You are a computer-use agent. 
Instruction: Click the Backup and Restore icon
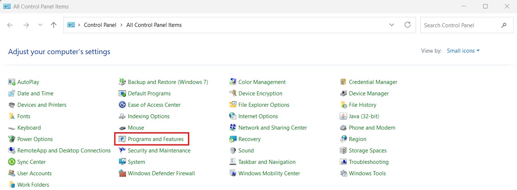tap(122, 82)
